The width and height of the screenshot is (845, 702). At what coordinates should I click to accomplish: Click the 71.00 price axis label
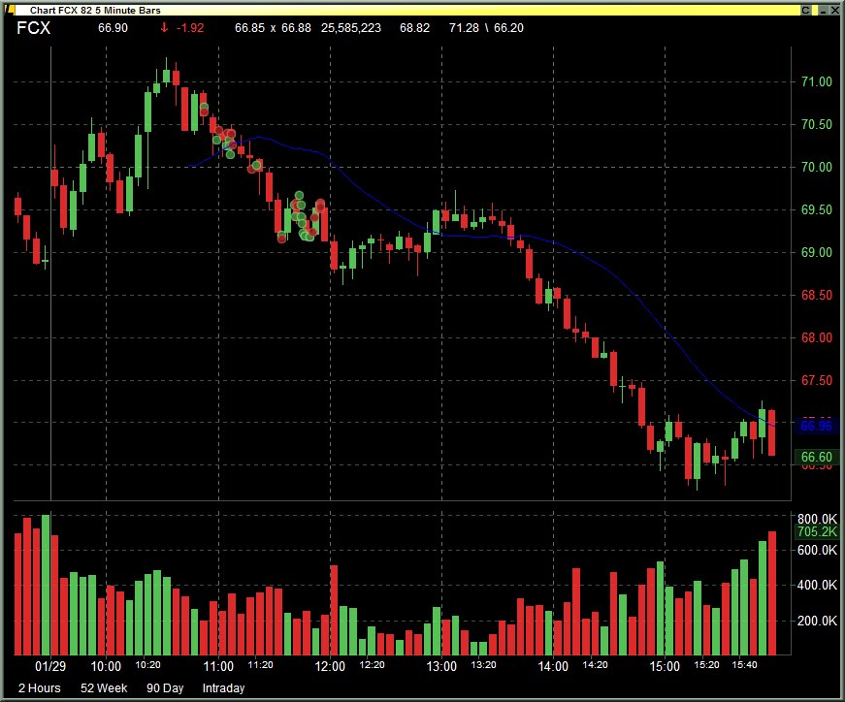coord(817,81)
